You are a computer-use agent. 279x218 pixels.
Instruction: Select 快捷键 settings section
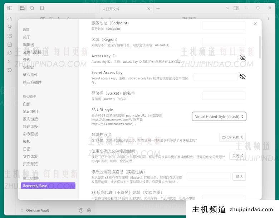[28, 67]
